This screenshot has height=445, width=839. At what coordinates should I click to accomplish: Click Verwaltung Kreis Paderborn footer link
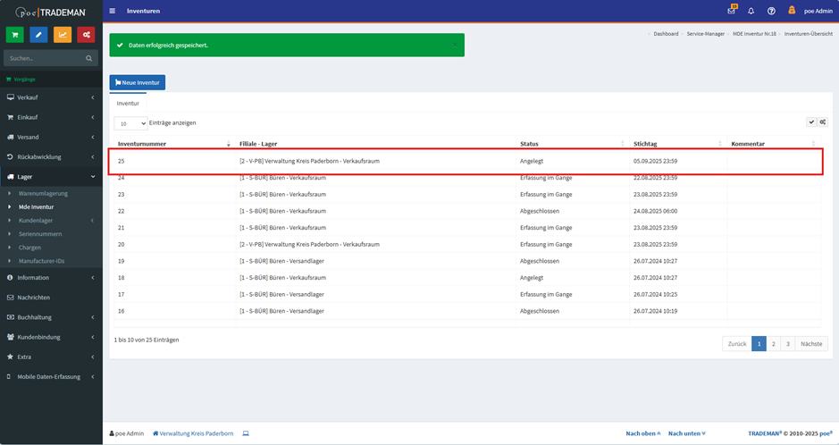pos(193,433)
